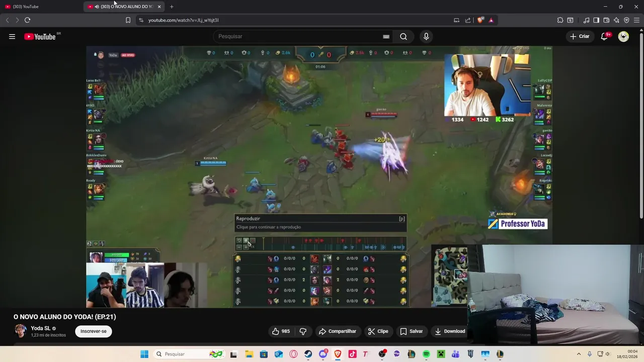Click the Criar button
644x362 pixels.
pyautogui.click(x=580, y=36)
